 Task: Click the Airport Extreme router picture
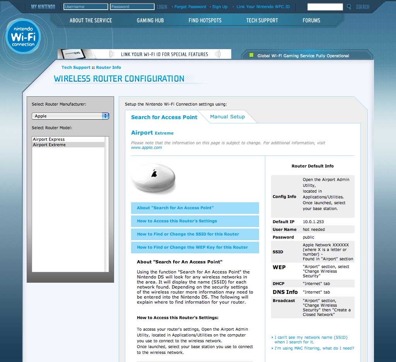tap(153, 178)
